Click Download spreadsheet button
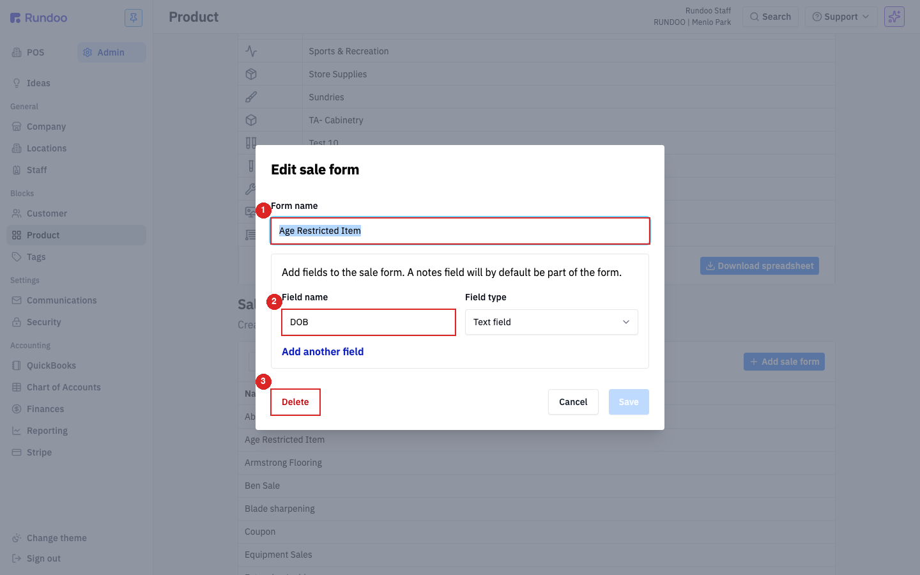 [x=760, y=266]
